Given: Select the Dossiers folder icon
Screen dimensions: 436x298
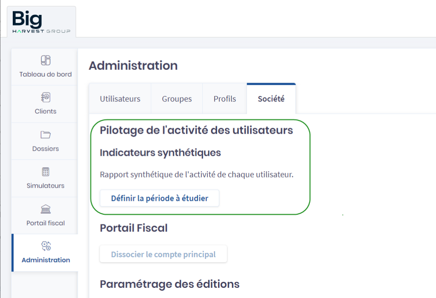Looking at the screenshot, I should click(x=46, y=135).
